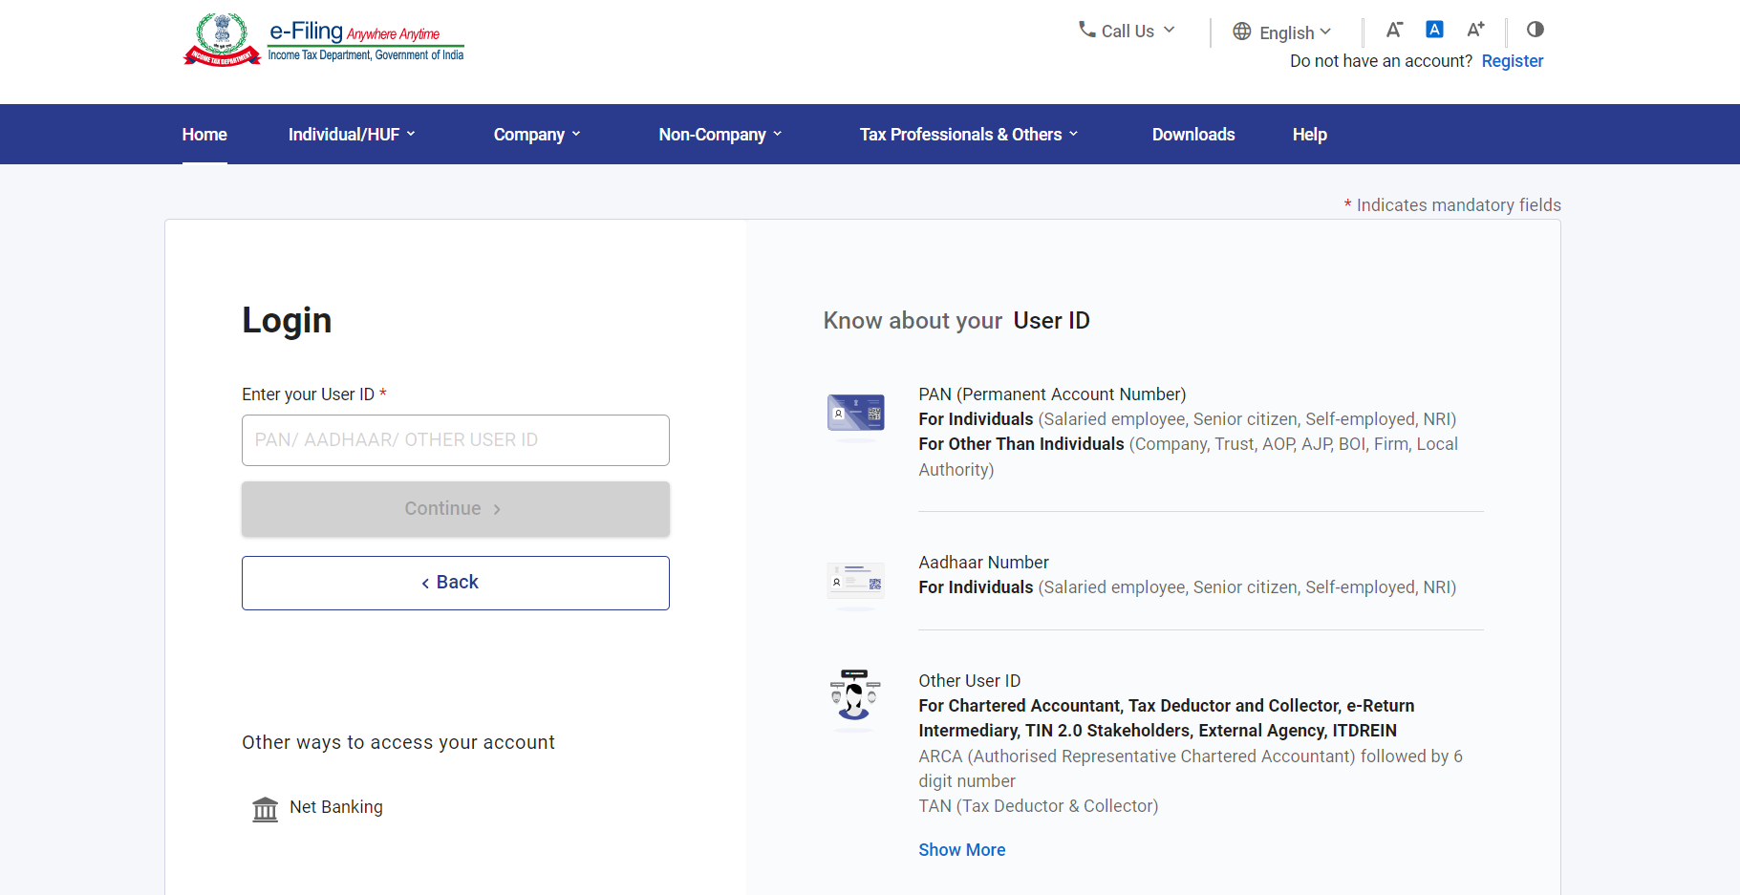
Task: Expand the Individual/HUF menu
Action: [x=352, y=135]
